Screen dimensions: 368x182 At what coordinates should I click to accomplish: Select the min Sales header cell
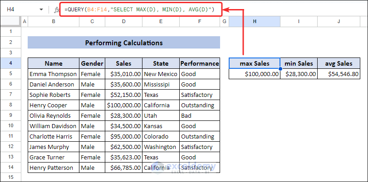click(x=298, y=63)
